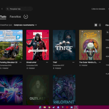The image size is (109, 109).
Task: Click the Ghostrunner title text
Action: [x=31, y=62]
